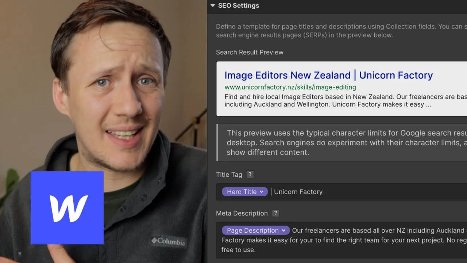Select the purple Page Description field label
Image resolution: width=467 pixels, height=263 pixels.
[252, 230]
